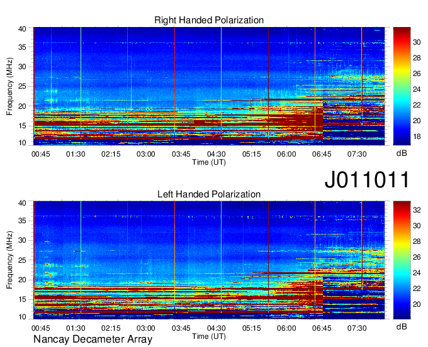428x347 pixels.
Task: Click "06:00" time tick under Left Handed plot
Action: (286, 328)
